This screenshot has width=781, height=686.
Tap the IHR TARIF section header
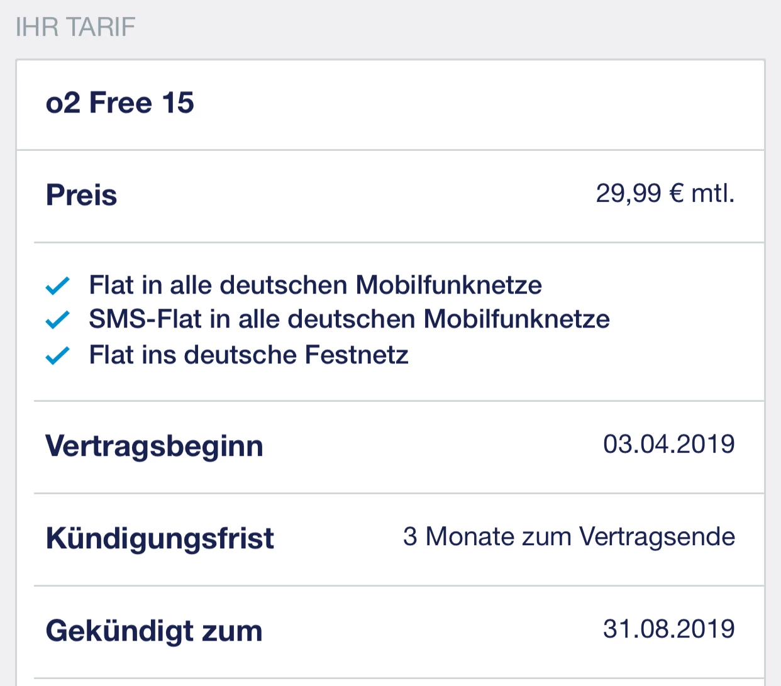click(x=75, y=27)
